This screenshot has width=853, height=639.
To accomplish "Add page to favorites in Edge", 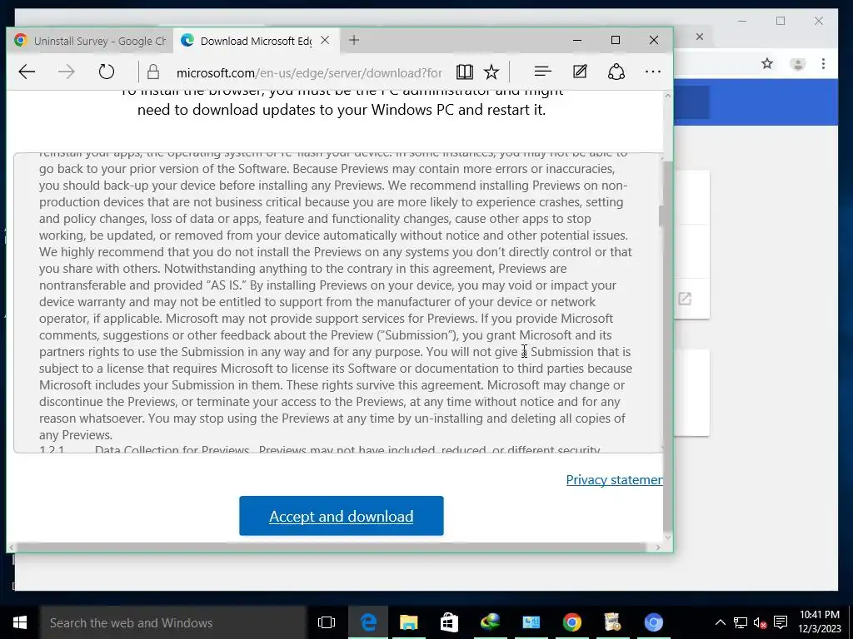I will (491, 72).
